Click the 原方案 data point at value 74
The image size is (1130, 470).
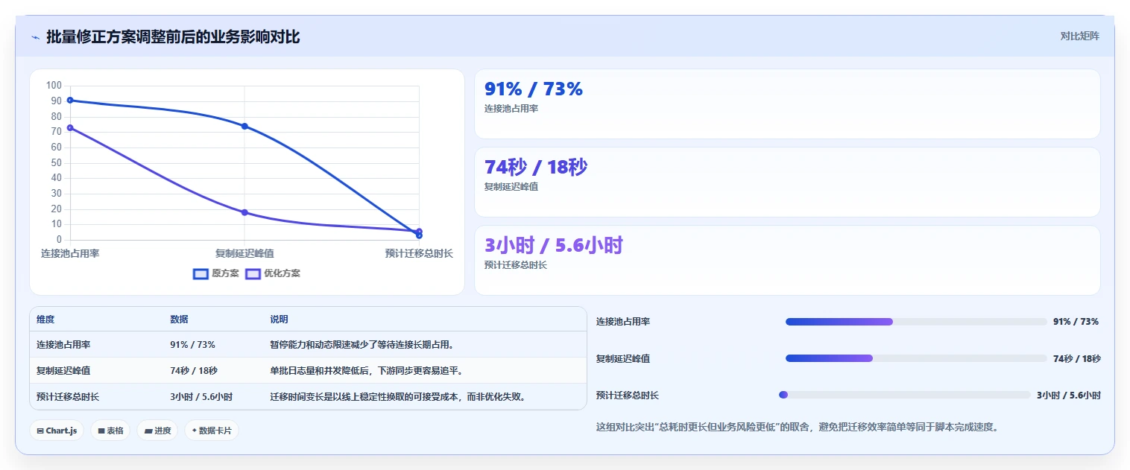tap(244, 126)
